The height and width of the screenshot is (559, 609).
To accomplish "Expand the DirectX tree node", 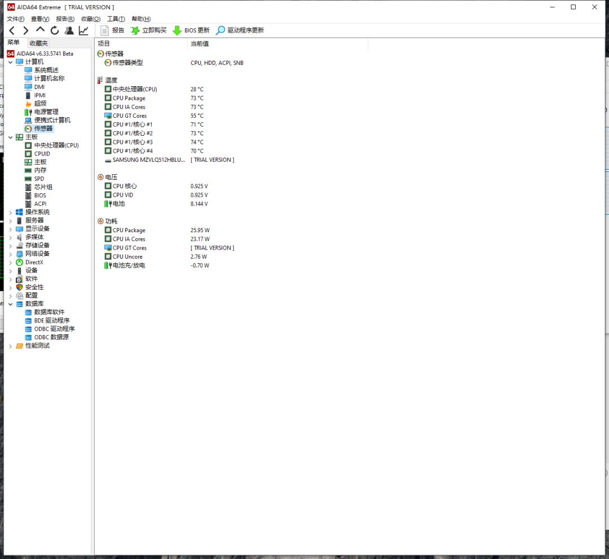I will (x=11, y=263).
